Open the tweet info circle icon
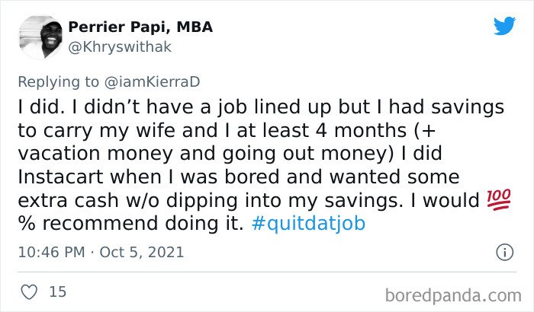Screen dimensions: 534x312 tap(504, 252)
